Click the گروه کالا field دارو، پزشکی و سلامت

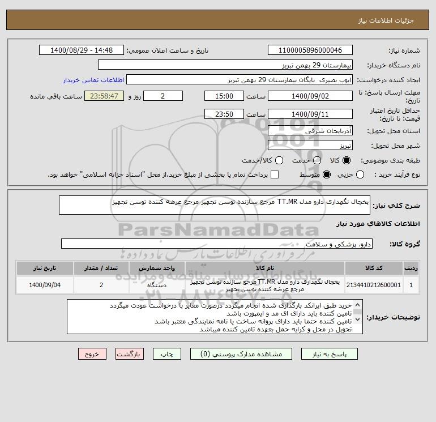[x=217, y=244]
